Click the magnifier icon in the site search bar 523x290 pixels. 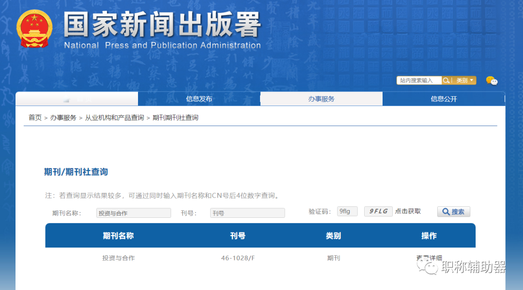pyautogui.click(x=447, y=80)
